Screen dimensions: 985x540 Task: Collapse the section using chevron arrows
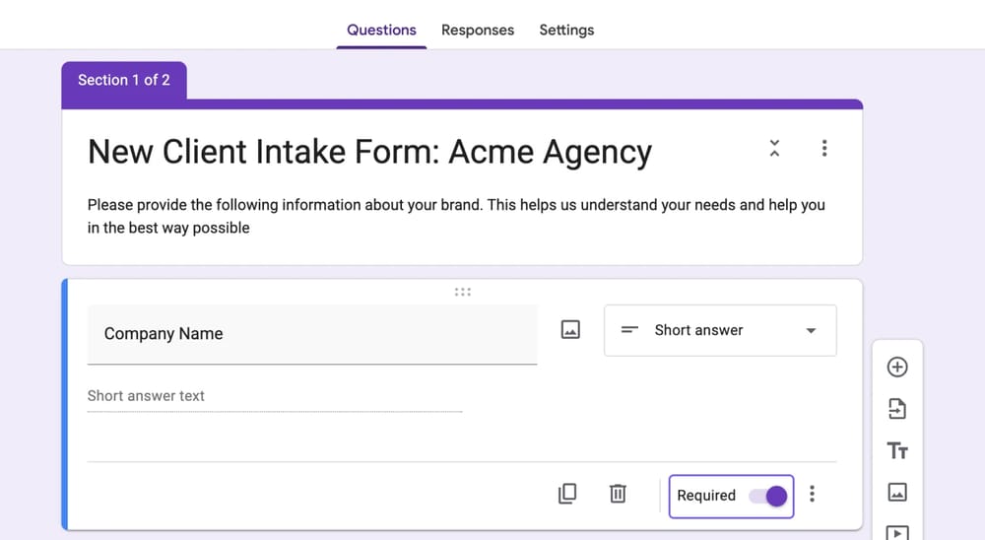[774, 149]
